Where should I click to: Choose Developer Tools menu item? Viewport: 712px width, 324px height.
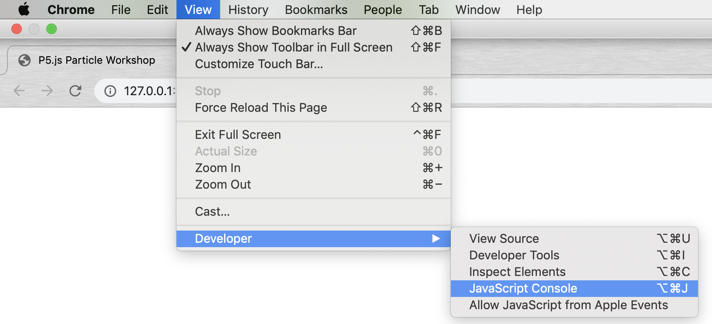click(514, 255)
